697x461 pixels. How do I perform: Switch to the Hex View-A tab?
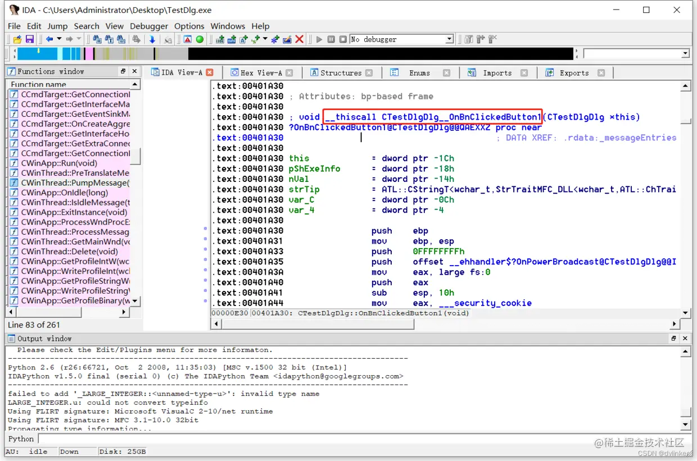261,72
